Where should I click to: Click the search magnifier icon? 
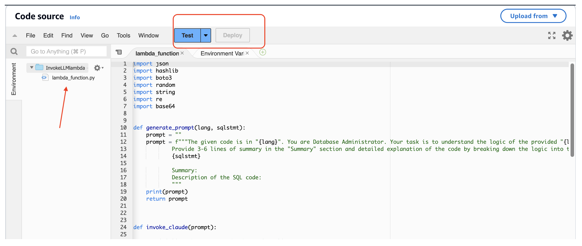[14, 51]
